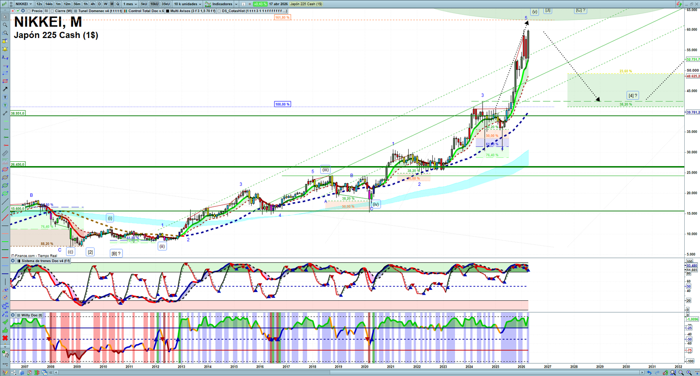Click the share icon in bottom toolbar
Screen dimensions: 700x376
coord(14,373)
